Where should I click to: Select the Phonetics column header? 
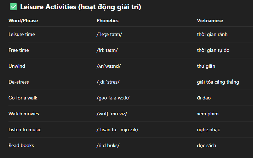[108, 21]
